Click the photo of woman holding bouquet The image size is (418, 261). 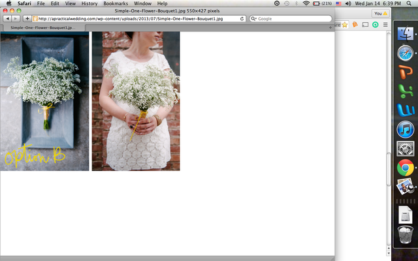pos(136,101)
